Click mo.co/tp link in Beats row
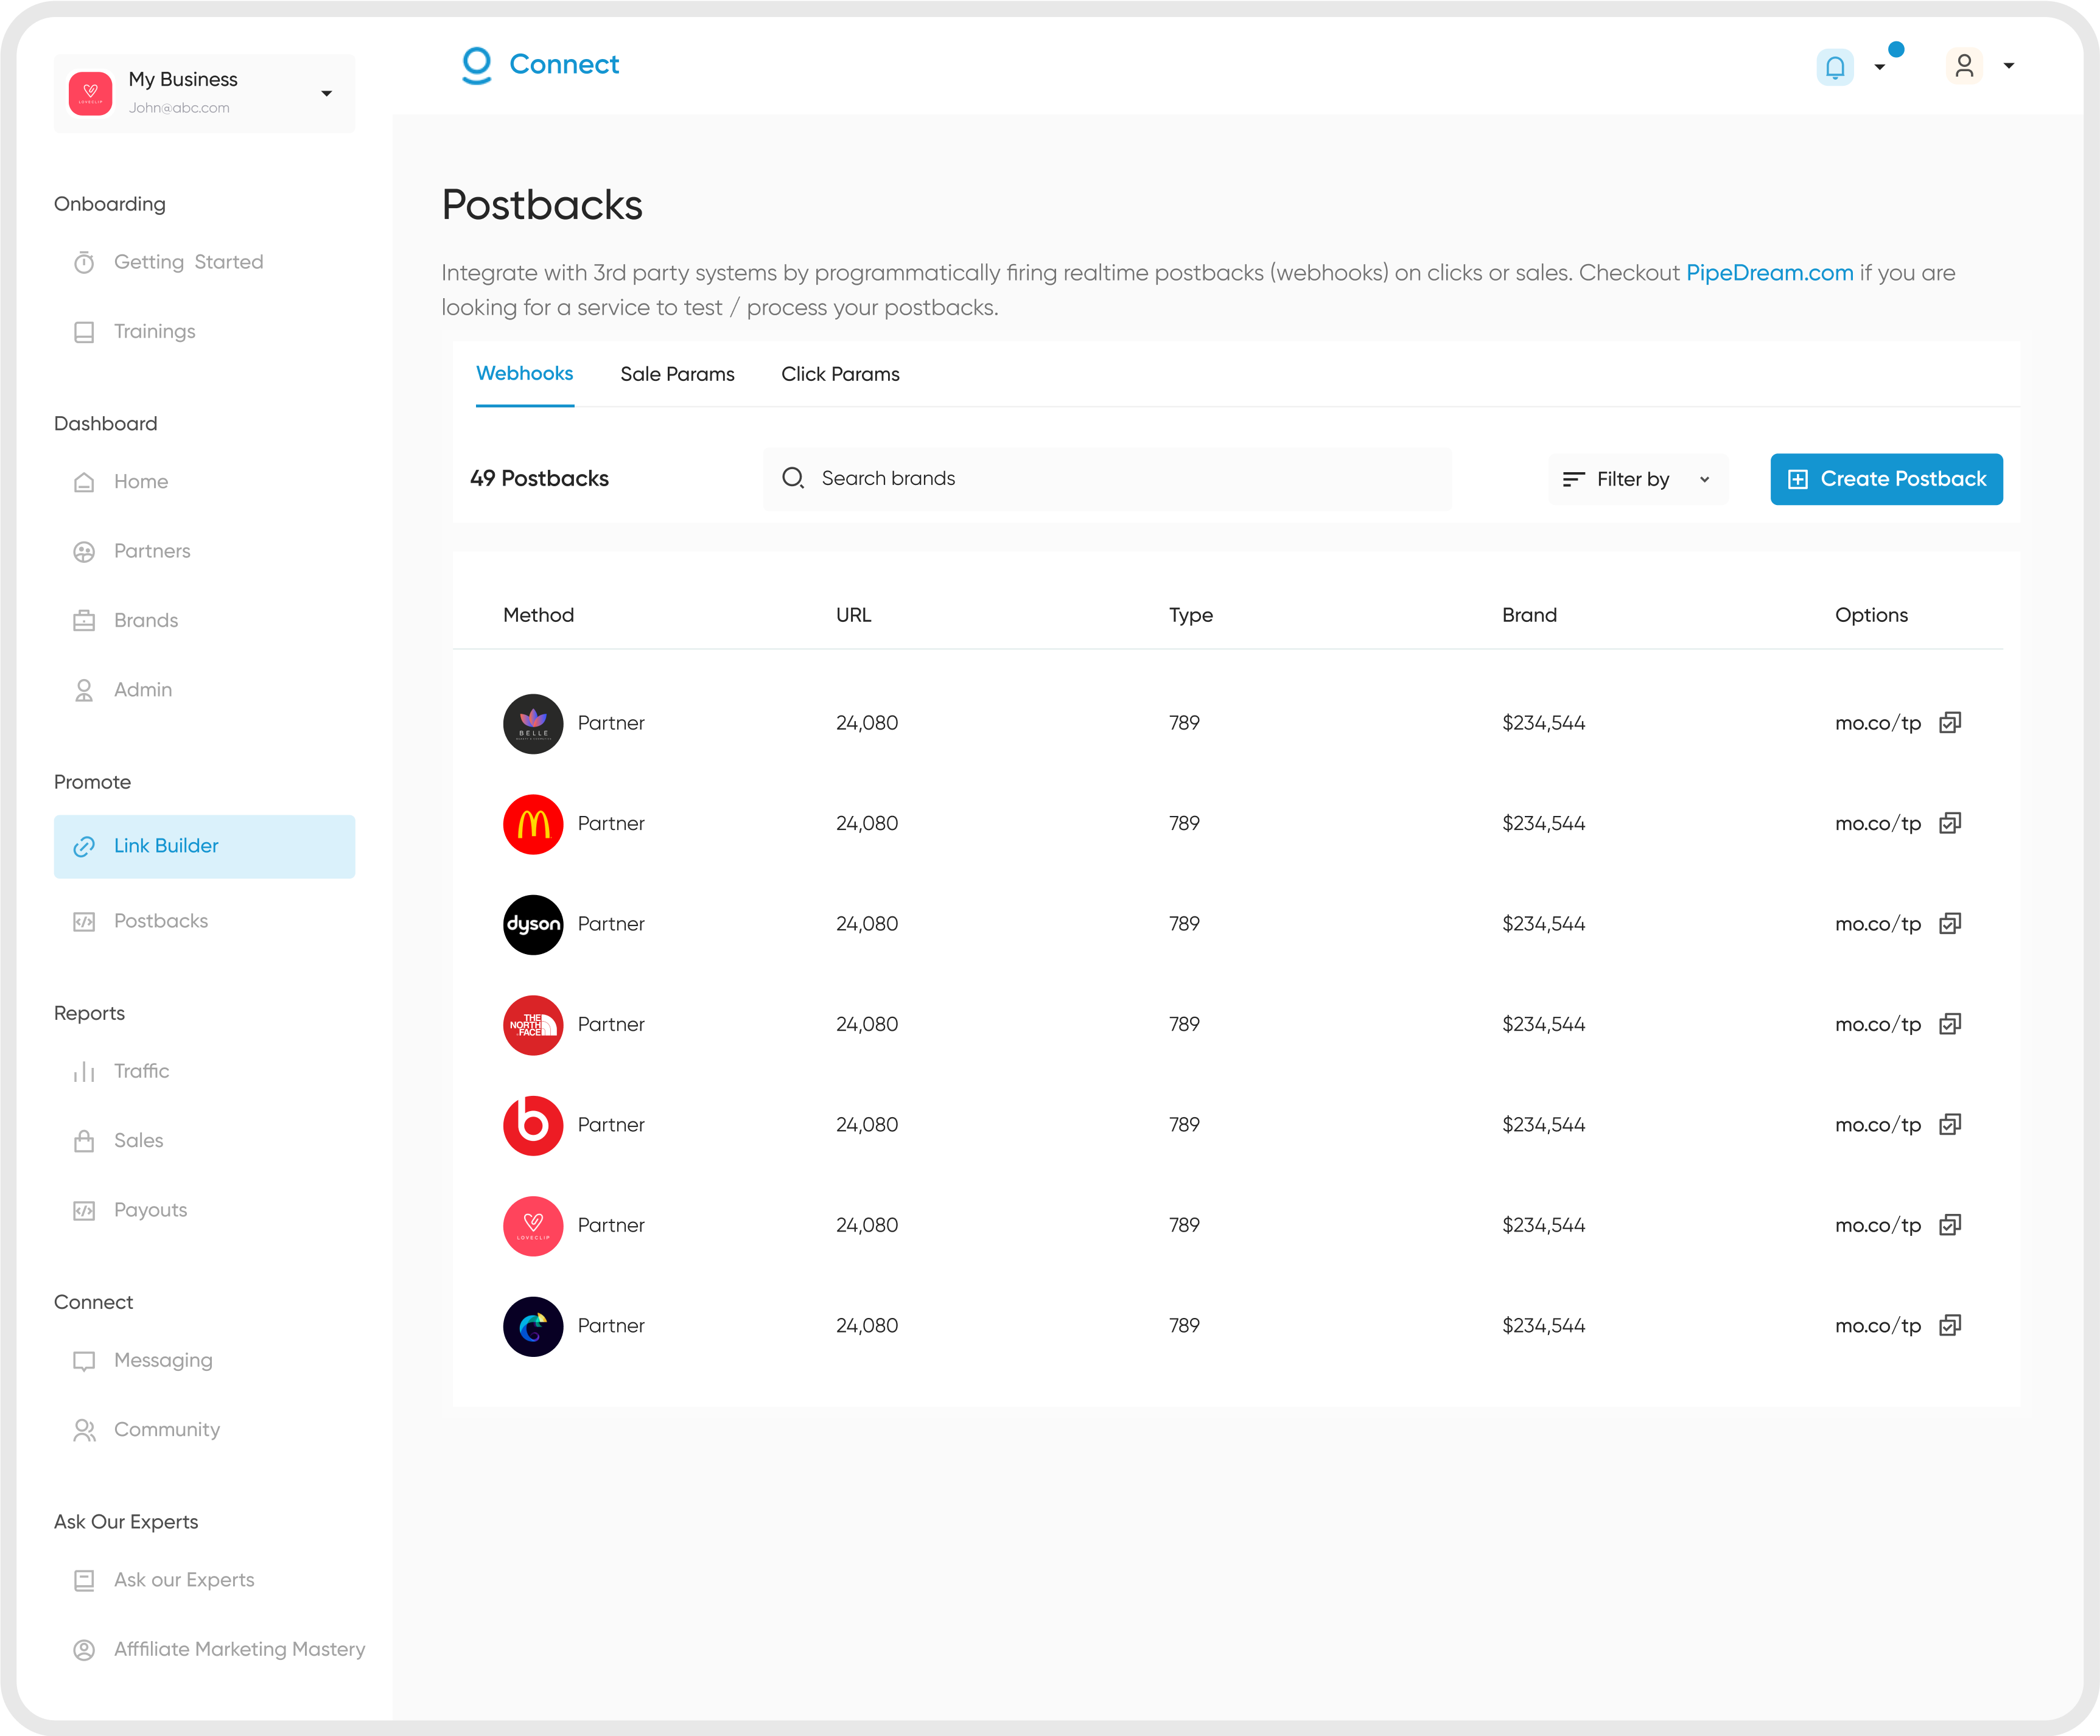The width and height of the screenshot is (2100, 1736). [1877, 1125]
